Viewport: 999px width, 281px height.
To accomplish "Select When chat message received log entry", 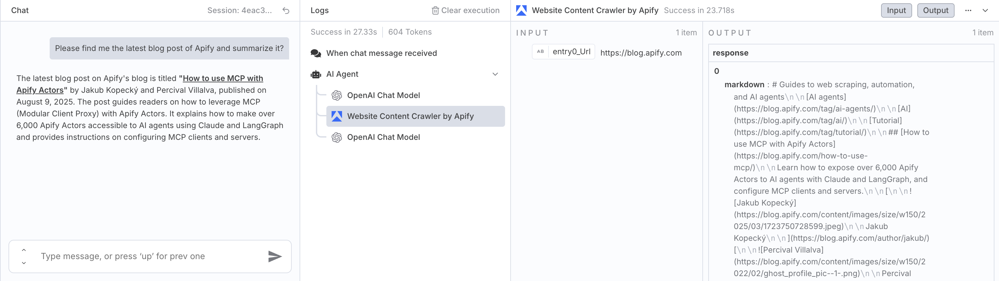I will click(381, 53).
